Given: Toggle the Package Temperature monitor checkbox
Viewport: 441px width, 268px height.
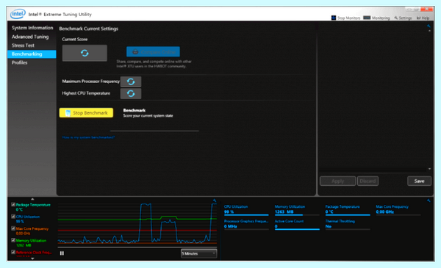Looking at the screenshot, I should point(13,205).
